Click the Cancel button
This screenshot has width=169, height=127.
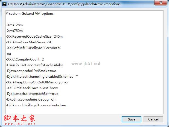tap(153, 119)
